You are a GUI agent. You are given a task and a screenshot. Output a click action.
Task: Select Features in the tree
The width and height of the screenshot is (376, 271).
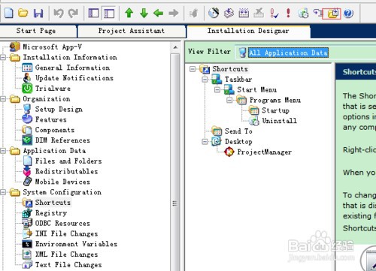[51, 119]
